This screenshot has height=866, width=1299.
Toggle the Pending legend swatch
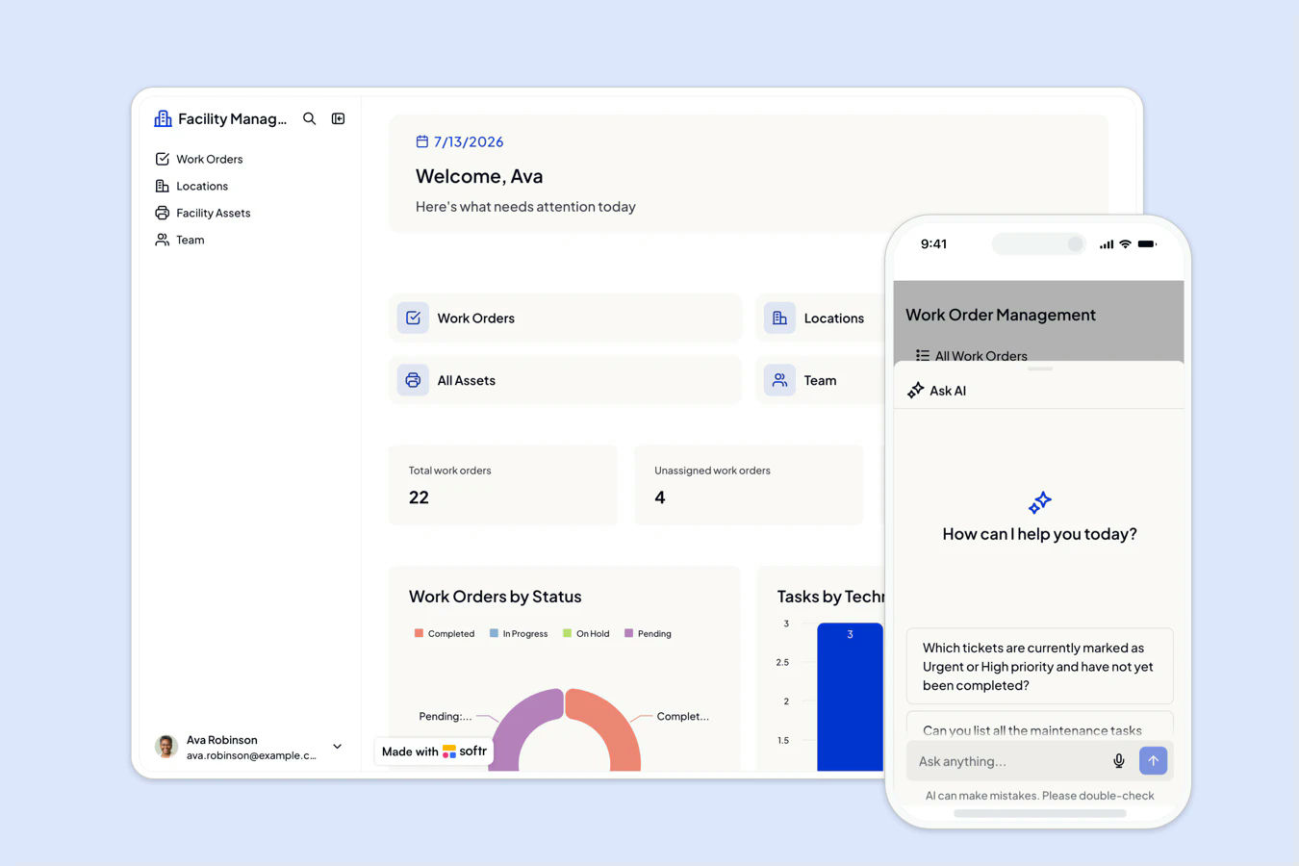628,633
